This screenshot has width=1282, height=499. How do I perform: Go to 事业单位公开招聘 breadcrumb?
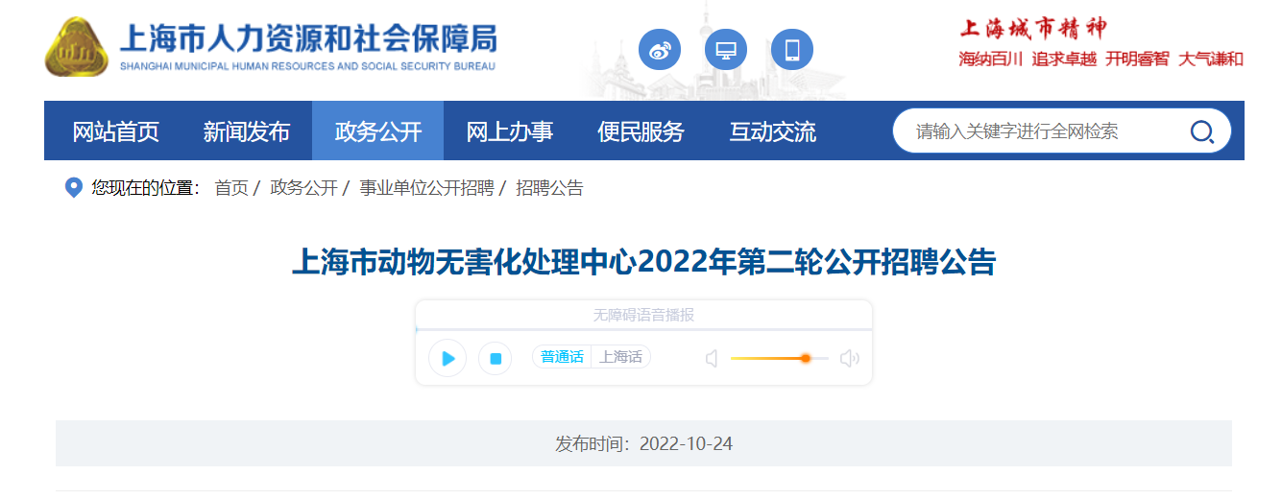pyautogui.click(x=426, y=188)
